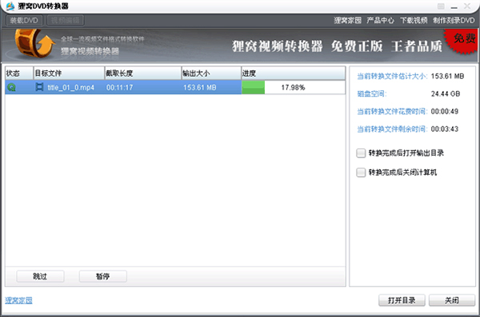Screen dimensions: 480x317
Task: Open the 狸窝家园 hyperlink at bottom left
Action: (18, 300)
